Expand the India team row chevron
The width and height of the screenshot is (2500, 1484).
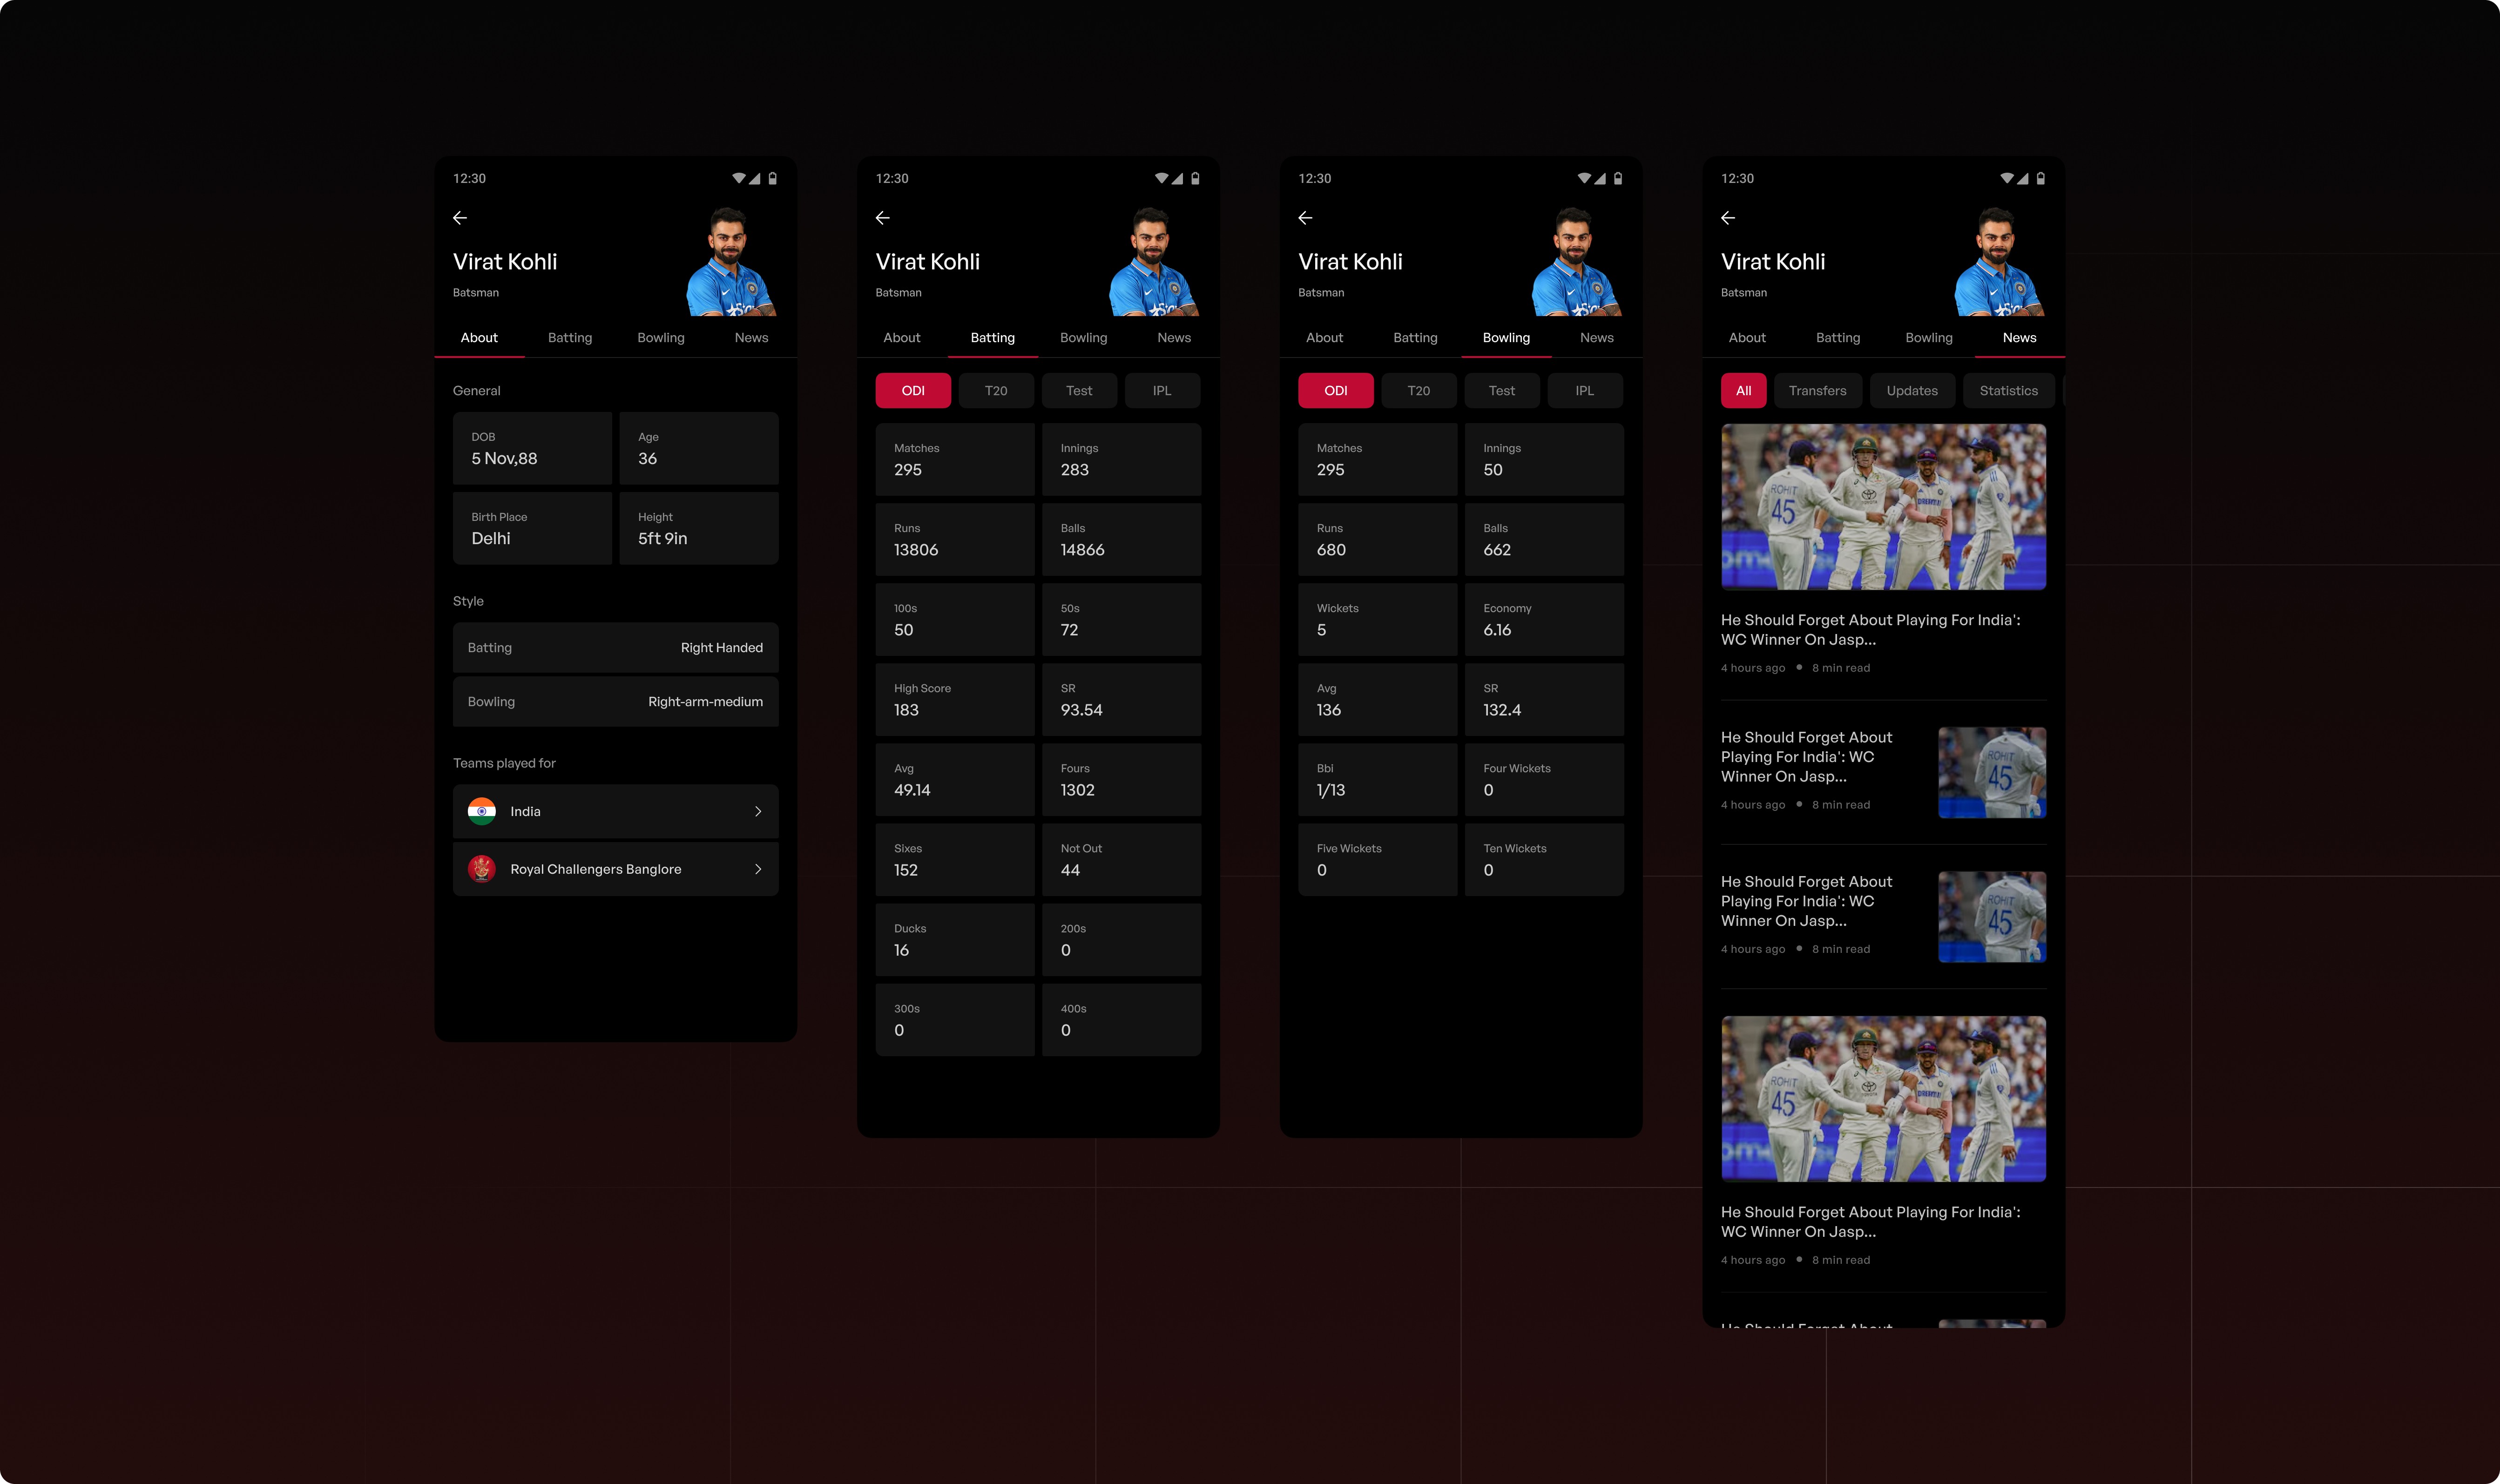coord(758,811)
